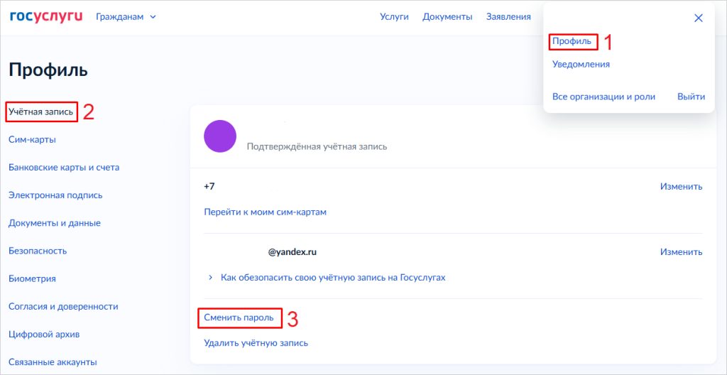Open Уведомления in popup menu
The width and height of the screenshot is (727, 375).
581,64
